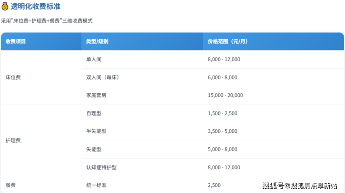The height and width of the screenshot is (193, 345).
Task: Click the 搜狐号@搜狐焦点阜新站 watermark
Action: click(300, 186)
